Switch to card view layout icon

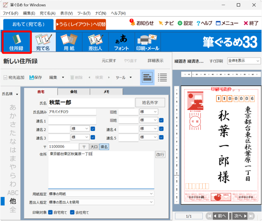(x=147, y=78)
